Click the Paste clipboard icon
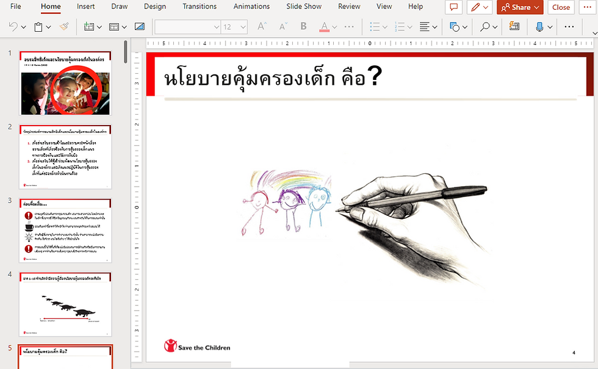Image resolution: width=598 pixels, height=369 pixels. (38, 27)
